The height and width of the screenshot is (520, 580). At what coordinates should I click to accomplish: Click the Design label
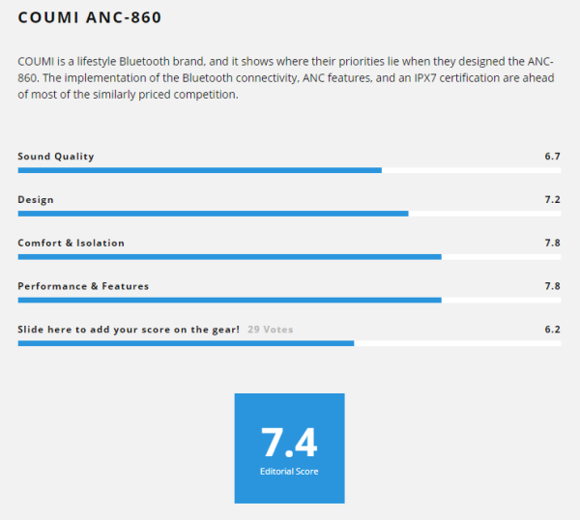(x=36, y=200)
